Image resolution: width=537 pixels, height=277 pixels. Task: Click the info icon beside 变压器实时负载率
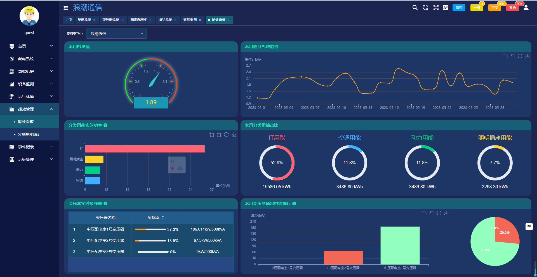point(105,204)
